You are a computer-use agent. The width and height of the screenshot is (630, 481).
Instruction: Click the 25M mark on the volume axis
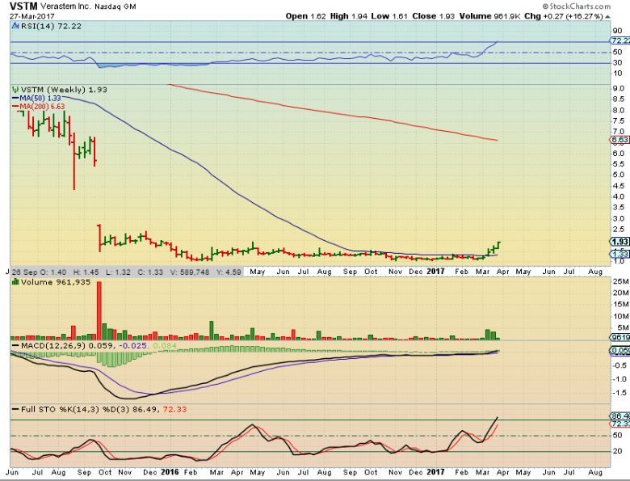pyautogui.click(x=620, y=281)
